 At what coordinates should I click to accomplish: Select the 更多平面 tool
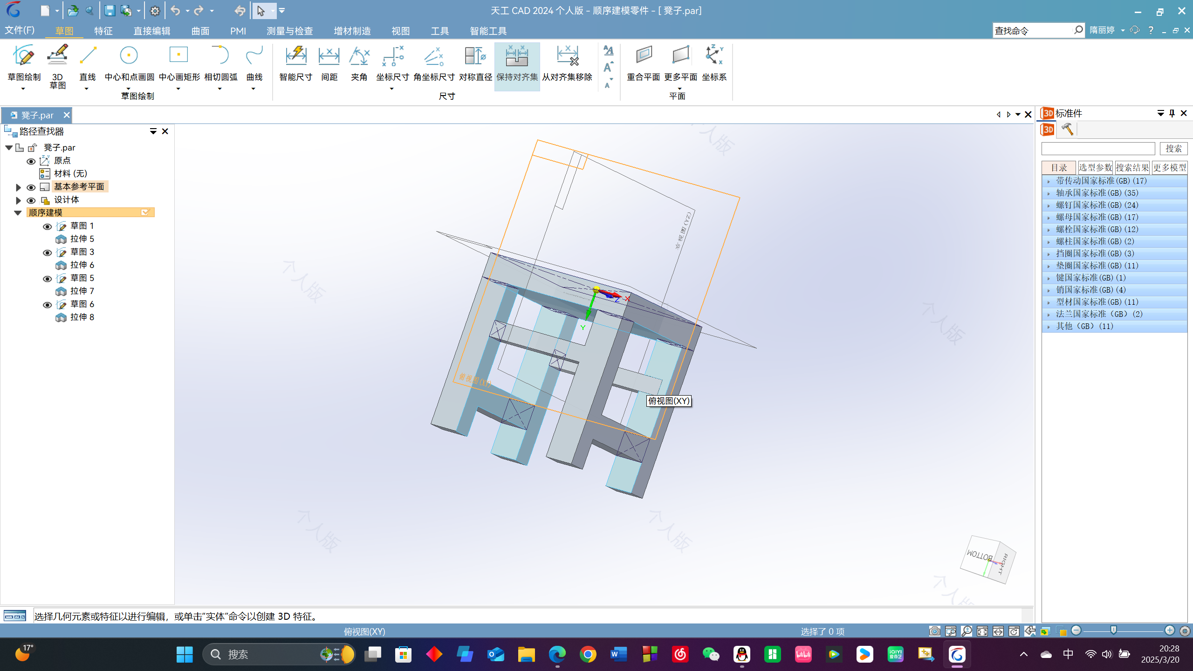[680, 63]
